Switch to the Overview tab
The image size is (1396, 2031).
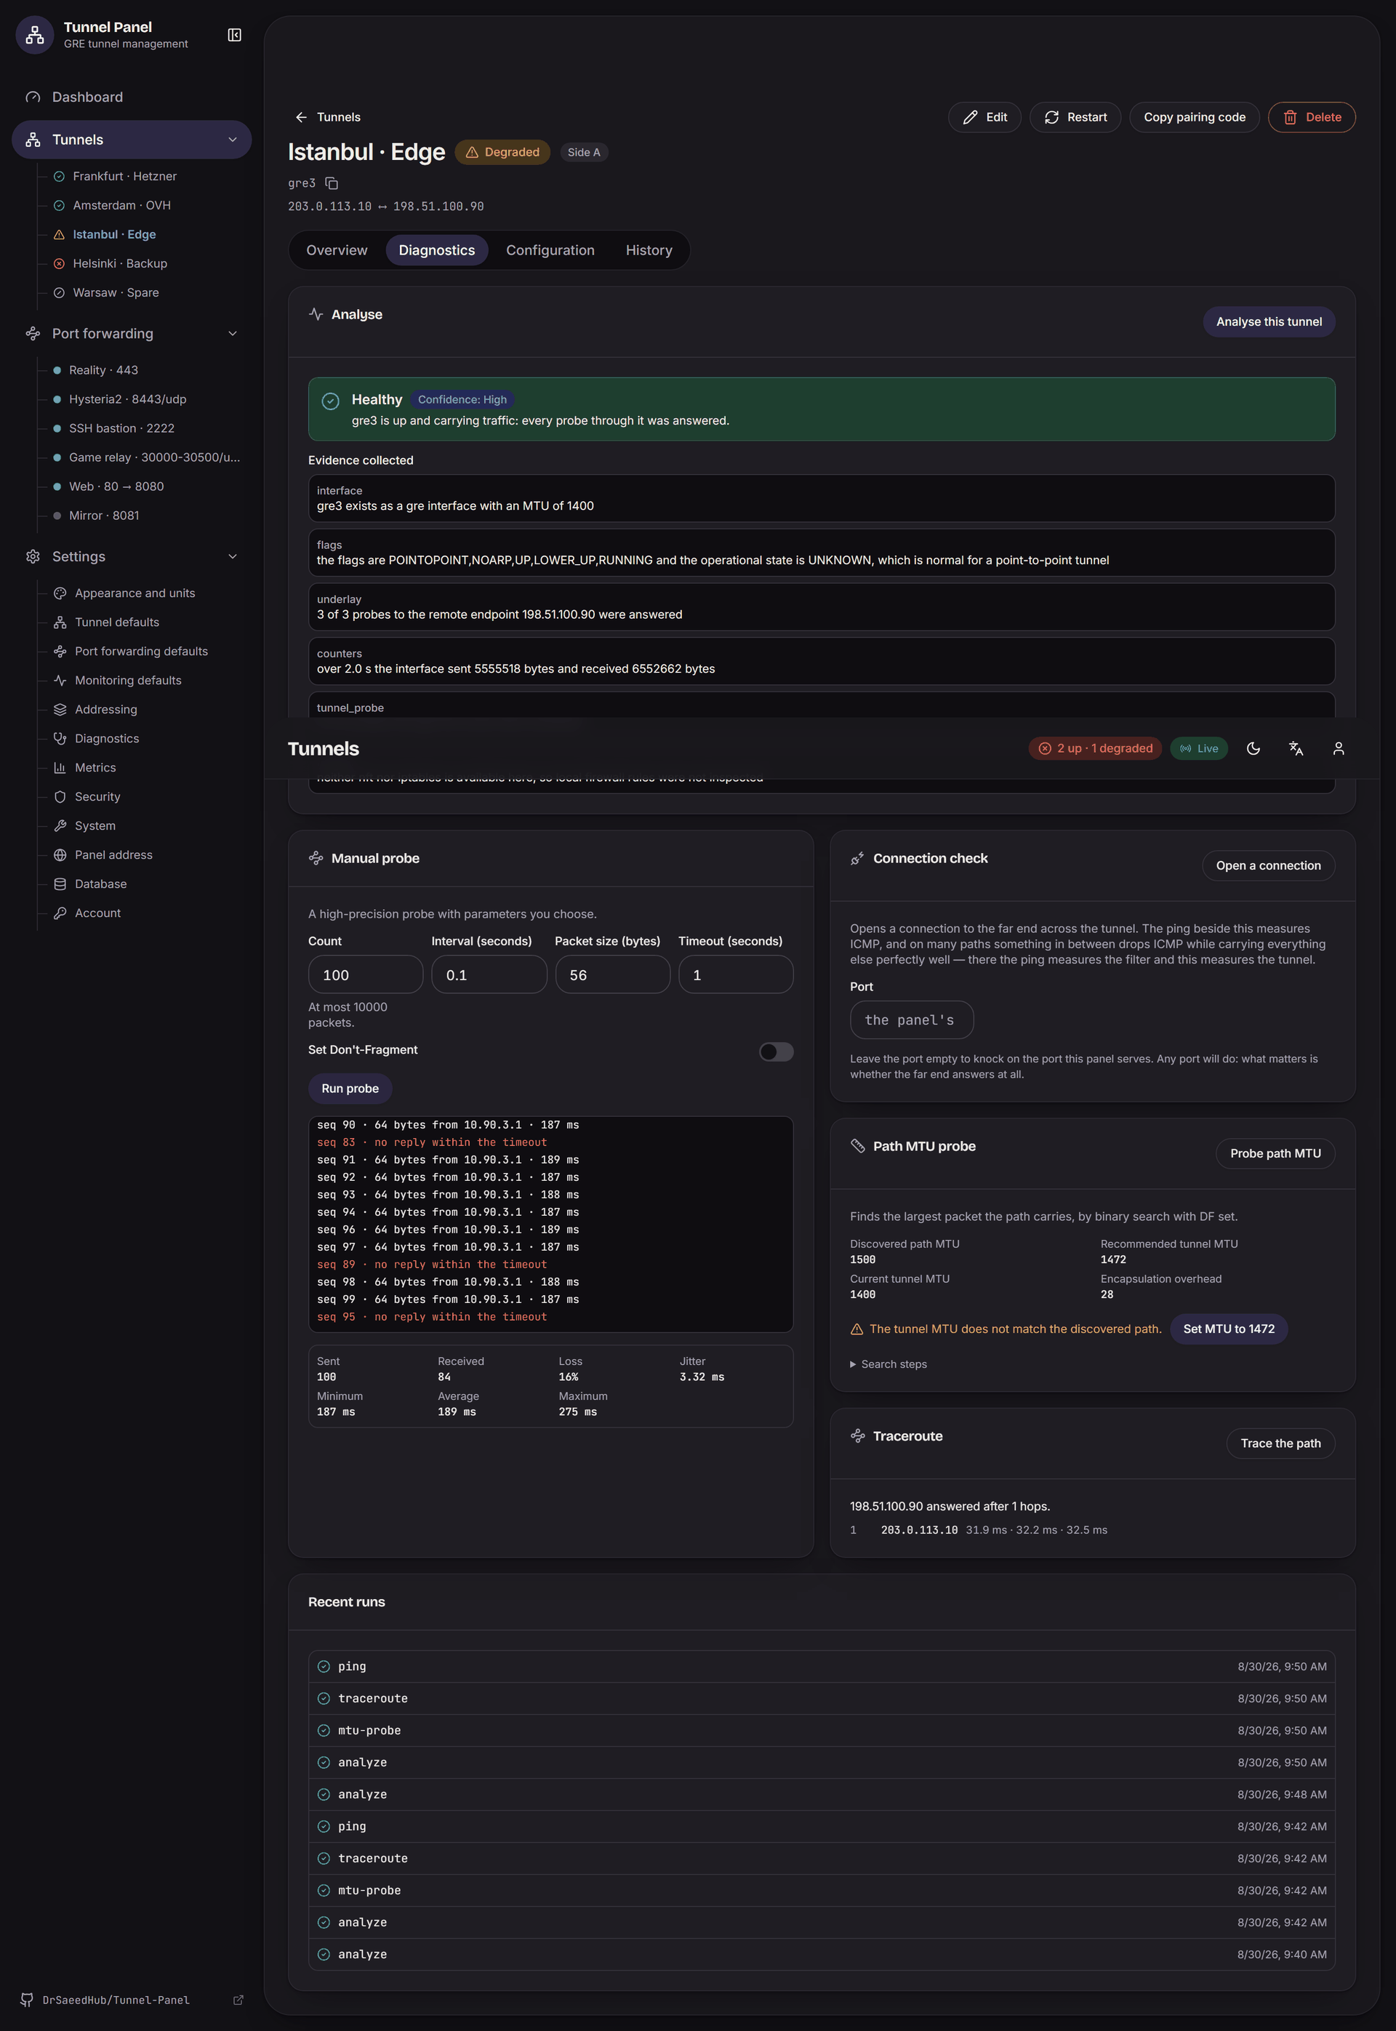pos(337,250)
